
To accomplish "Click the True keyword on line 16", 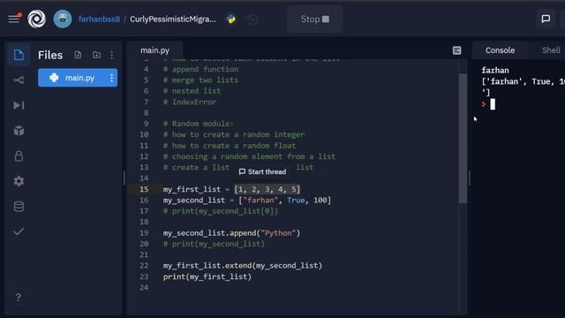I will (296, 201).
